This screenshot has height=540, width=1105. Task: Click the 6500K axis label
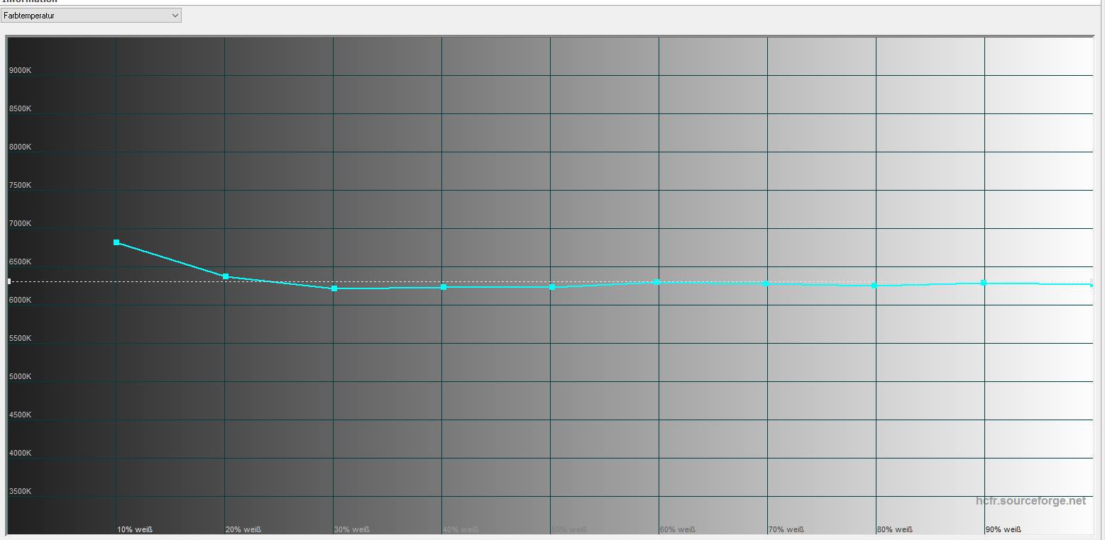[20, 262]
